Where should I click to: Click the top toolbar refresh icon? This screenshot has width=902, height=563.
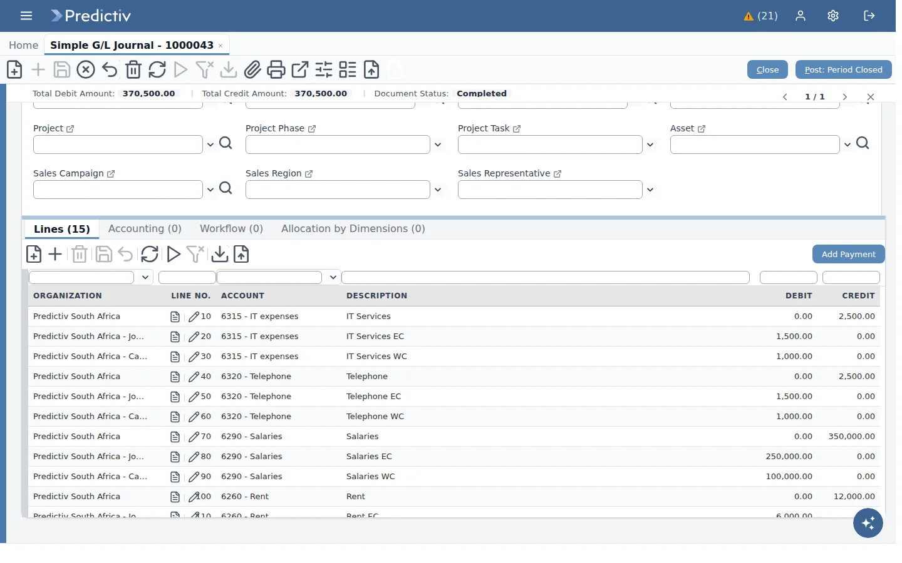tap(157, 69)
